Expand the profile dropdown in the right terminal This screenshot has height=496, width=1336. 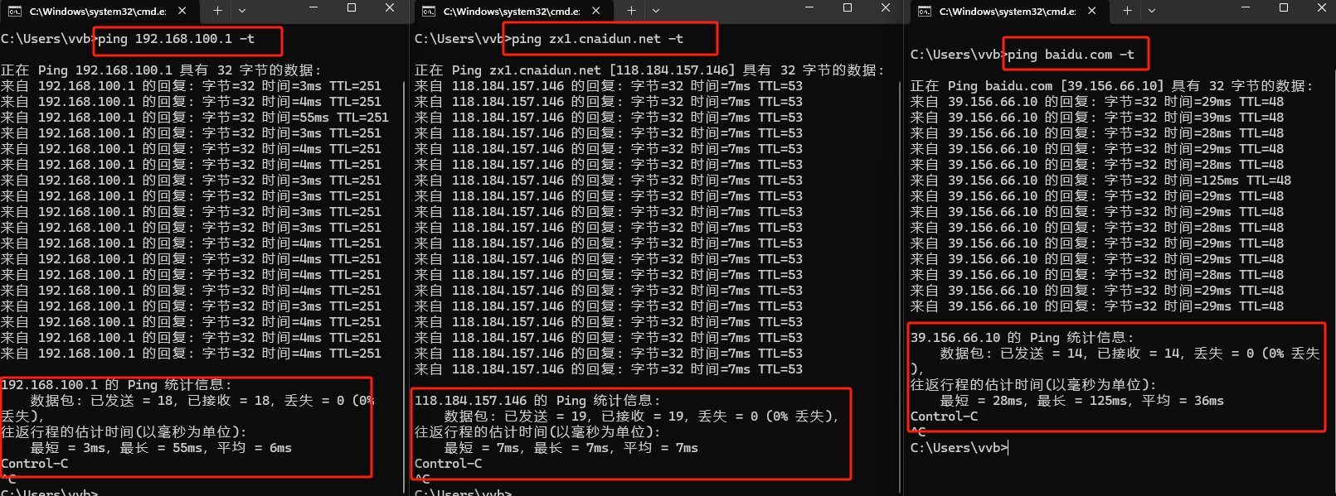pos(1152,11)
